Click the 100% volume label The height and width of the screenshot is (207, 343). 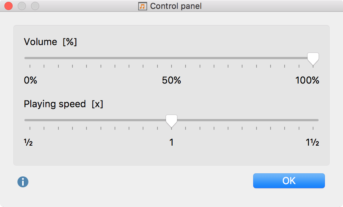pos(307,80)
